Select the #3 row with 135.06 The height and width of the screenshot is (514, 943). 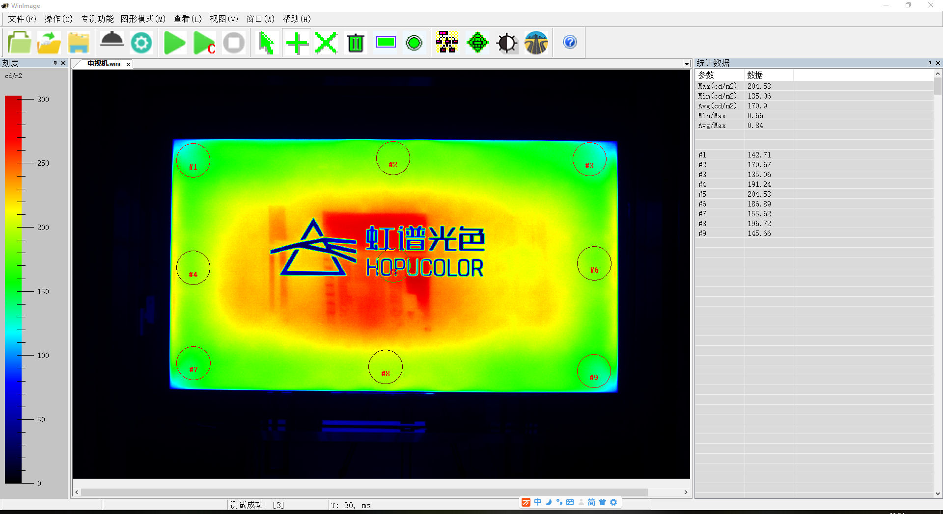(x=814, y=174)
